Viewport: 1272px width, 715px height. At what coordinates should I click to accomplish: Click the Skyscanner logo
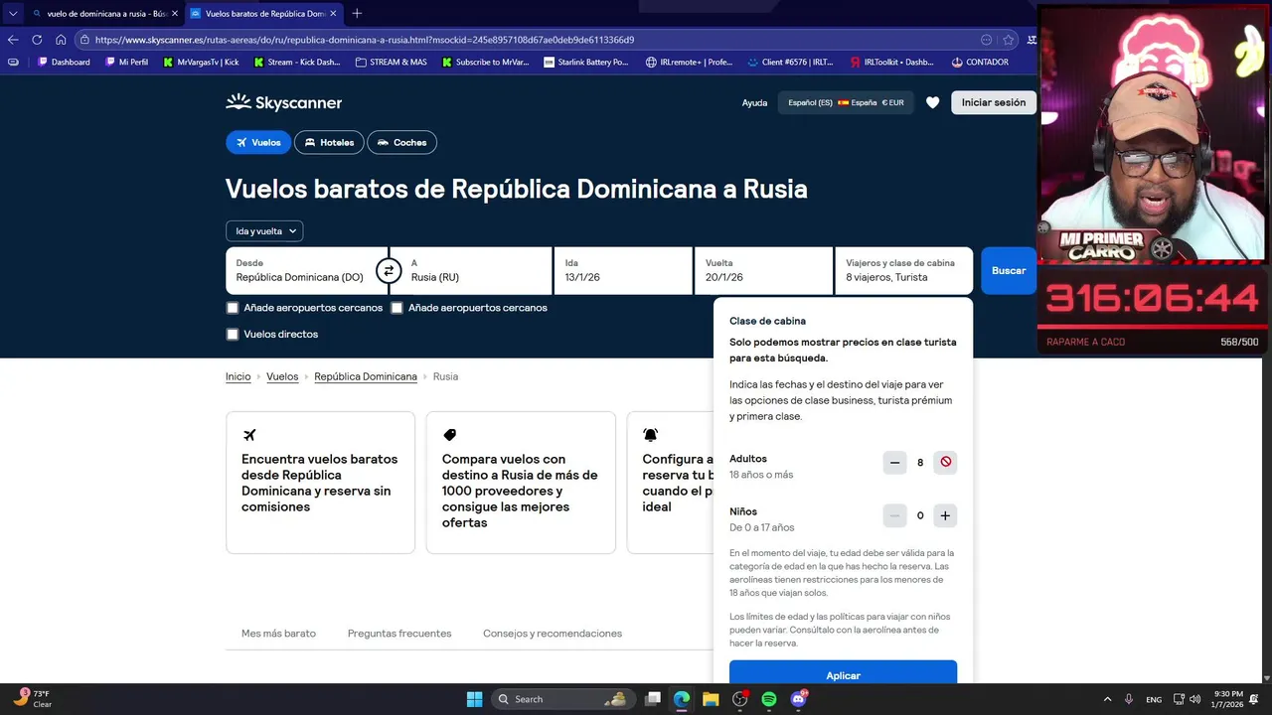click(284, 102)
